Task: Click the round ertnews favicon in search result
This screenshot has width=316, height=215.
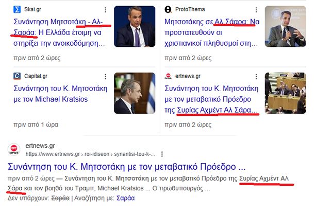Action: 14,150
